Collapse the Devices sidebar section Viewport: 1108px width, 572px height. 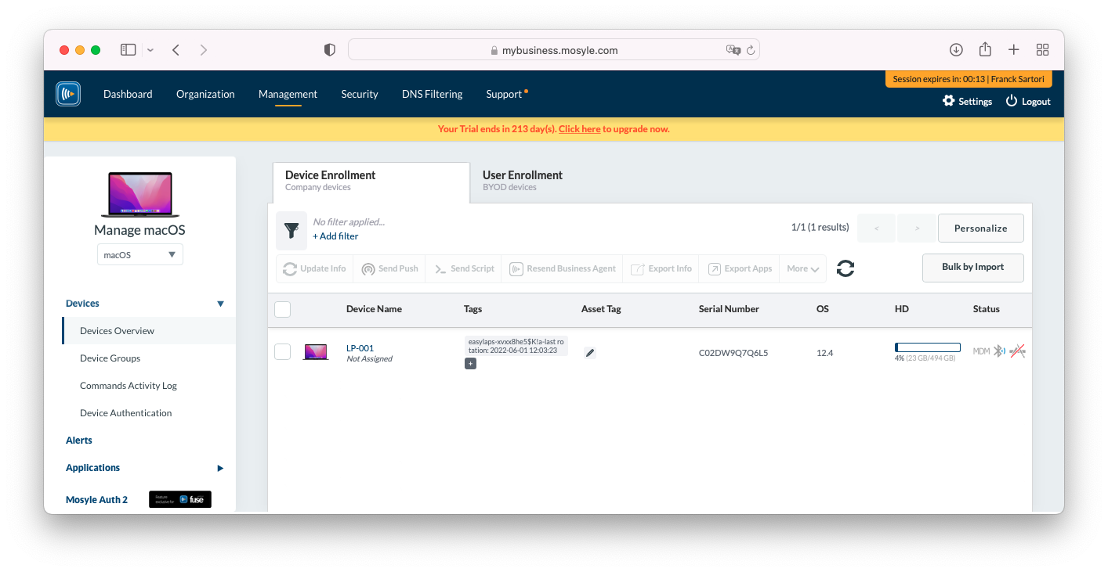click(220, 304)
